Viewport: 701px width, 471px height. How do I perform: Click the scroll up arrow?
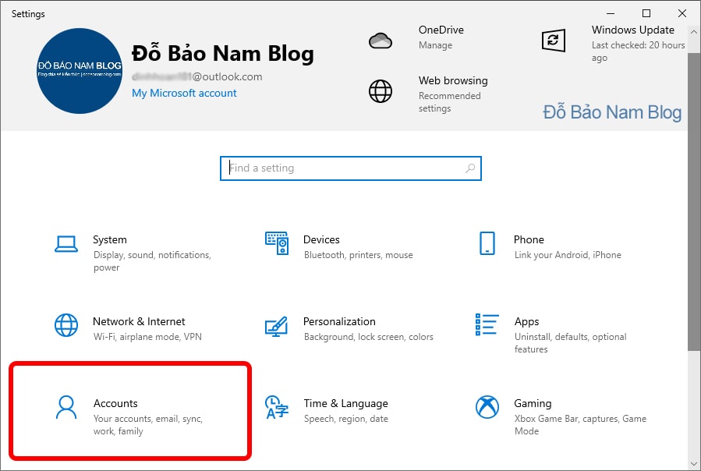(693, 32)
